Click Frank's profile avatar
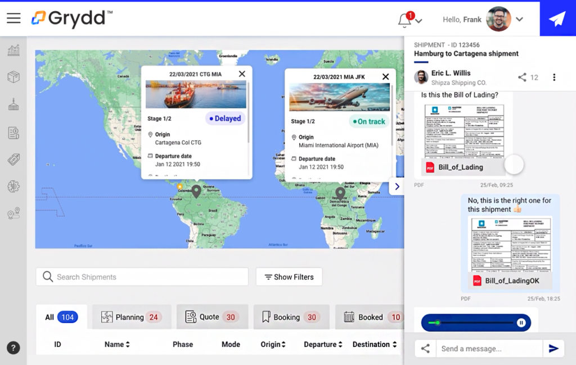 (498, 19)
